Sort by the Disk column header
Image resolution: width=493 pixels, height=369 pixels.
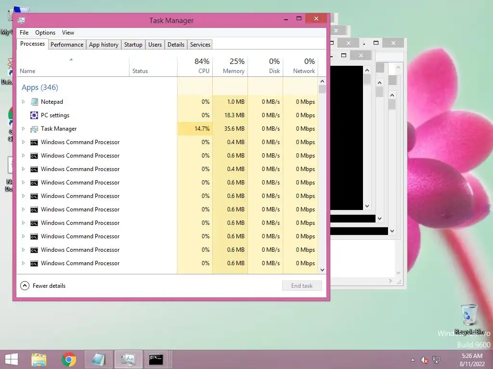(265, 66)
